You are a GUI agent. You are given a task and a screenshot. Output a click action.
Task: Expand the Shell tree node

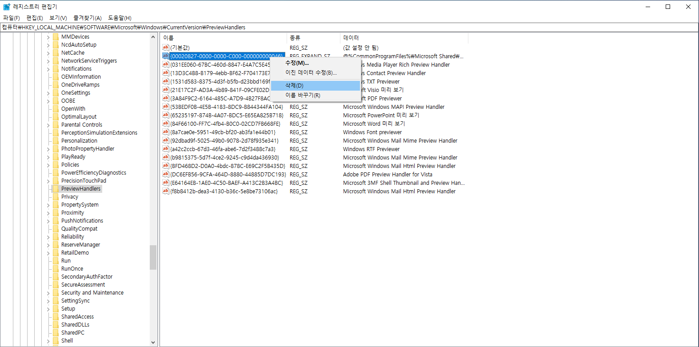48,341
